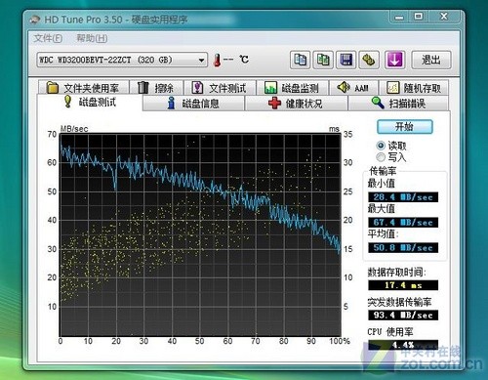Click the CPU usage 4.4% field

click(403, 345)
